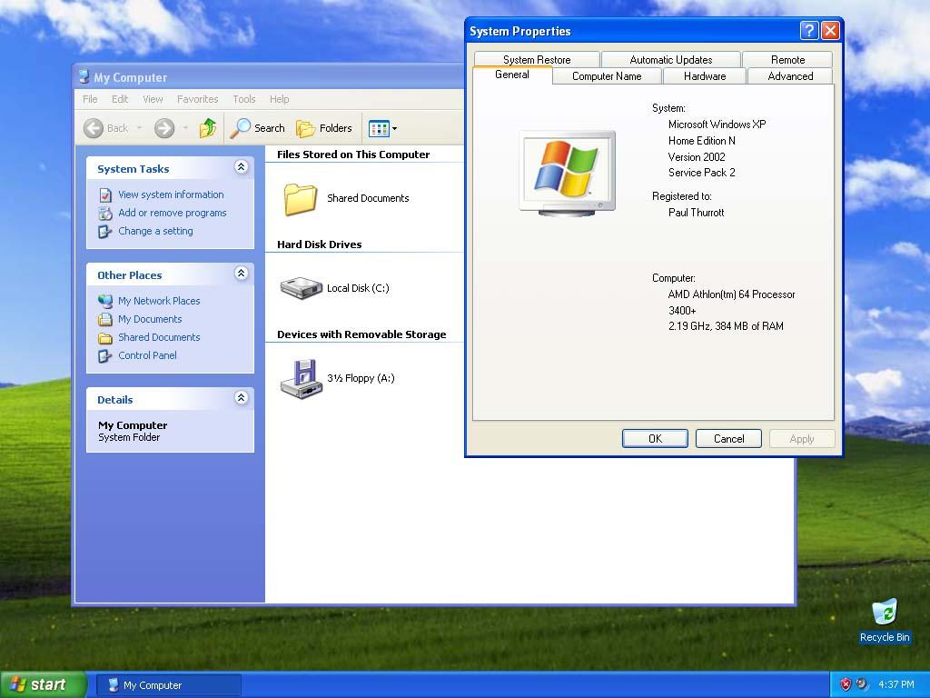Click the Forward navigation arrow icon
The height and width of the screenshot is (698, 930).
[x=163, y=127]
